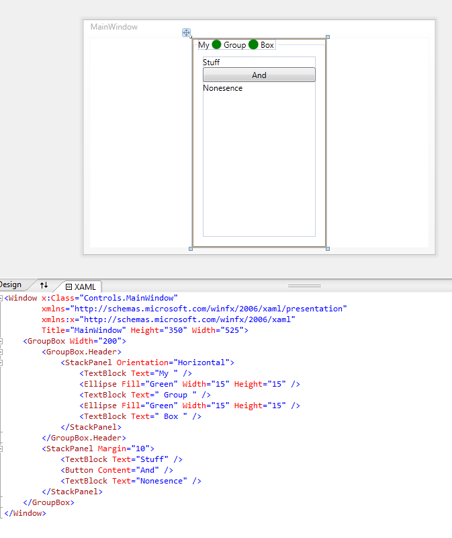The image size is (452, 538).
Task: Switch to the Design tab
Action: click(x=11, y=285)
